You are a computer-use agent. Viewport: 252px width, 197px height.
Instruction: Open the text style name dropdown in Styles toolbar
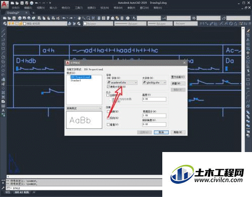(149, 18)
